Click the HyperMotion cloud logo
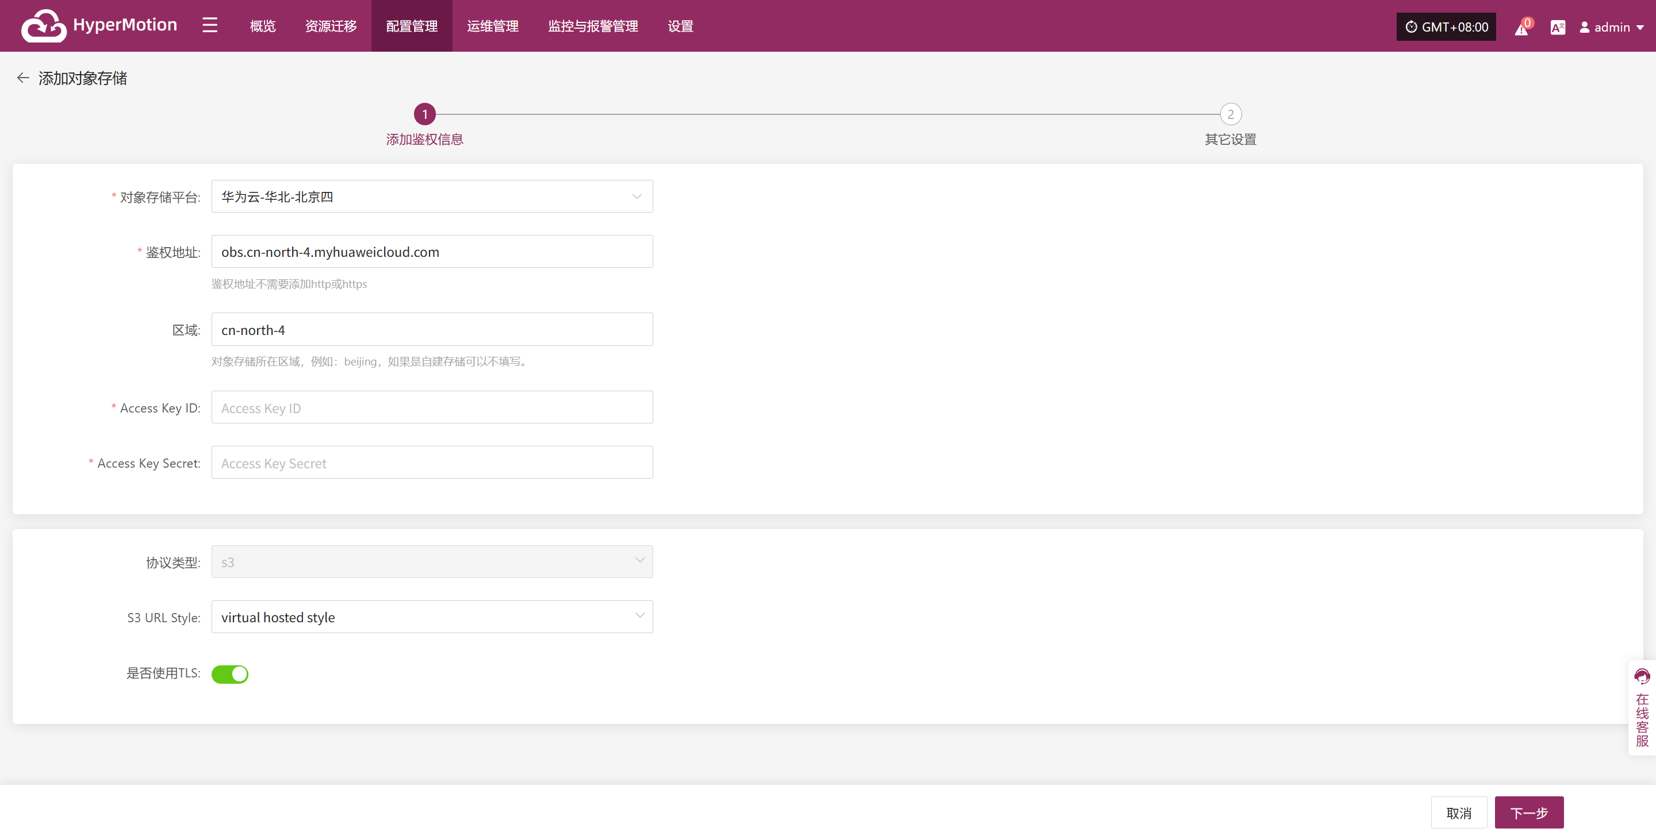 43,26
